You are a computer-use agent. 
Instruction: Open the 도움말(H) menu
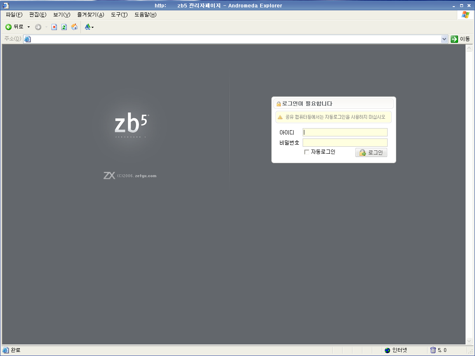[x=146, y=15]
